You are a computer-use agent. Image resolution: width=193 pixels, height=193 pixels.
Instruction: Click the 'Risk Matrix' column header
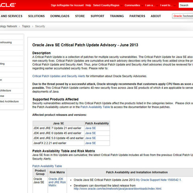click(57, 172)
